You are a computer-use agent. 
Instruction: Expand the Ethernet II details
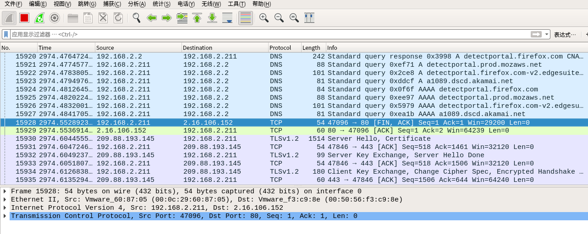5,200
